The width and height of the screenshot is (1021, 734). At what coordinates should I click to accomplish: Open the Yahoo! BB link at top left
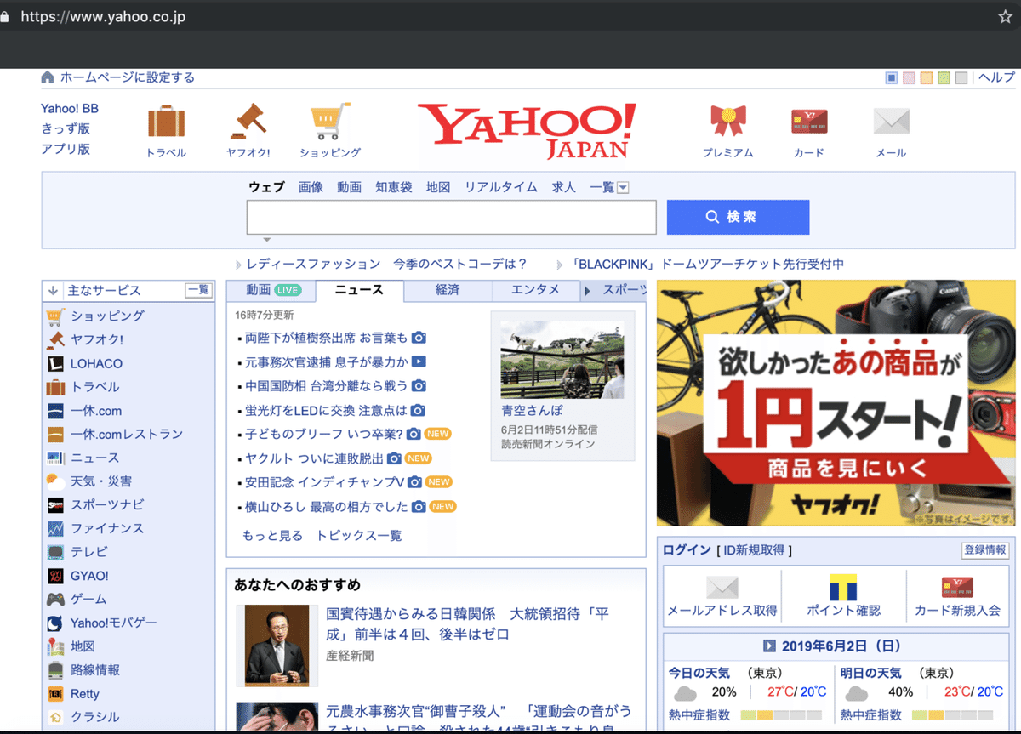(70, 108)
